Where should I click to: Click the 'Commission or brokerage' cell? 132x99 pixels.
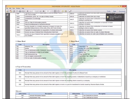46,18
